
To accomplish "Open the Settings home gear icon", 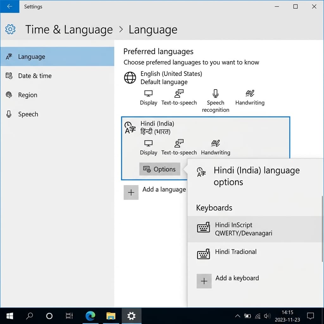I will [x=10, y=29].
